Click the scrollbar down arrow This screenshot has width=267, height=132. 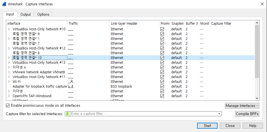257,98
